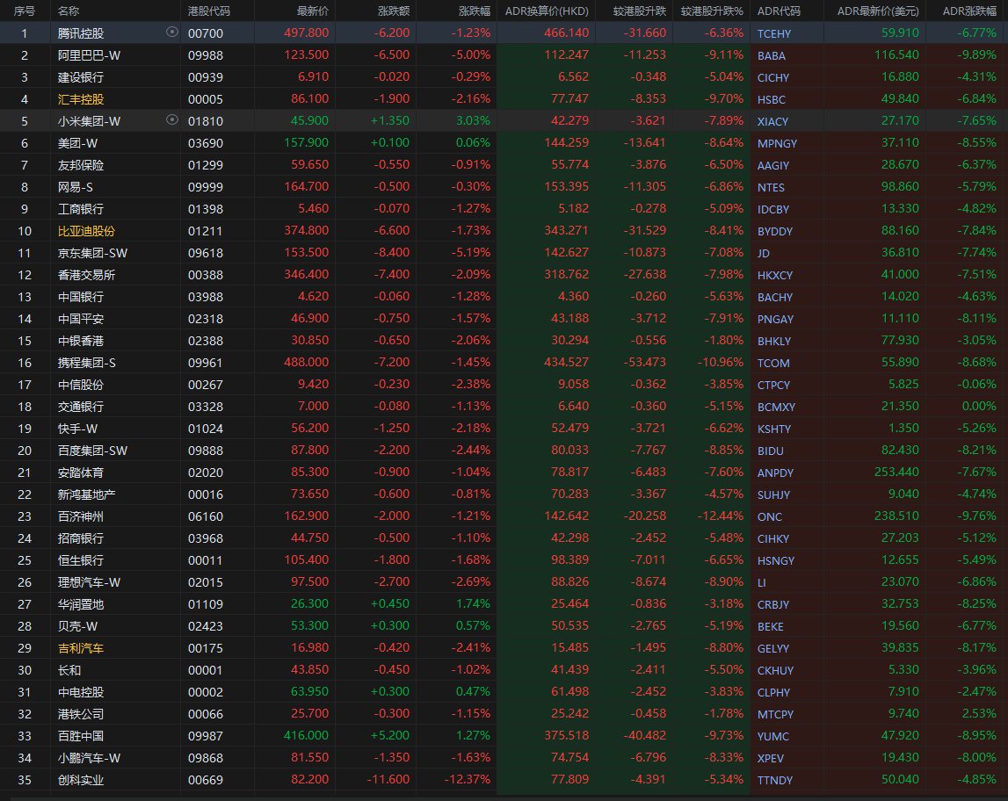Select the 比亚迪股份 stock name

click(x=86, y=230)
